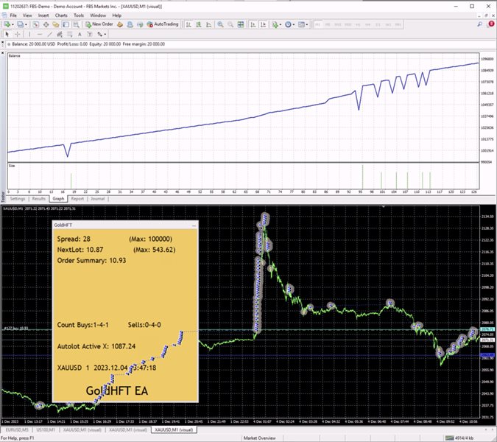Open the Indicators list icon

[275, 24]
